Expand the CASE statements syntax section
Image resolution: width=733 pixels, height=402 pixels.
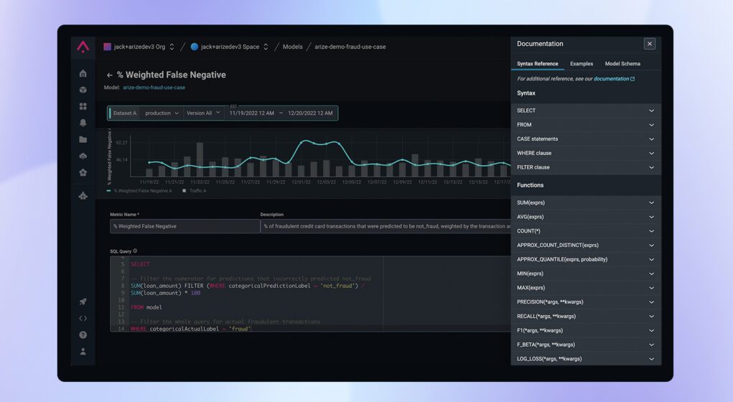click(x=586, y=139)
